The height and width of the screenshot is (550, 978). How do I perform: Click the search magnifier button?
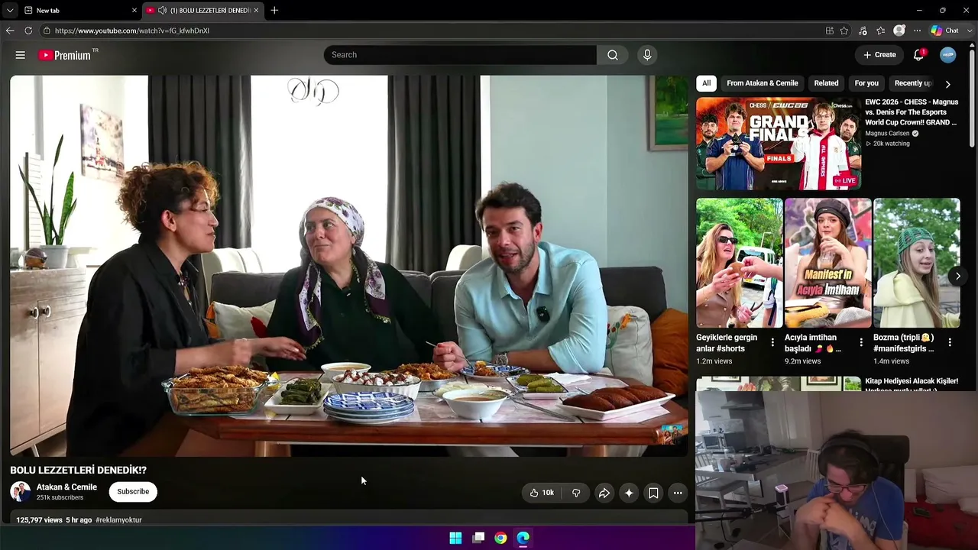point(613,55)
